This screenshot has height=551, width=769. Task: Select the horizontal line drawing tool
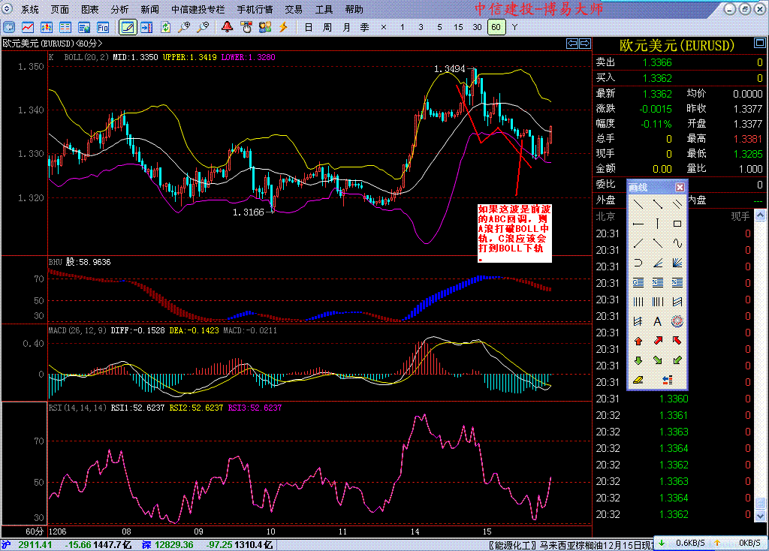click(x=638, y=224)
